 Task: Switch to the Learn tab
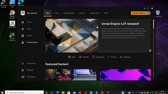click(56, 13)
